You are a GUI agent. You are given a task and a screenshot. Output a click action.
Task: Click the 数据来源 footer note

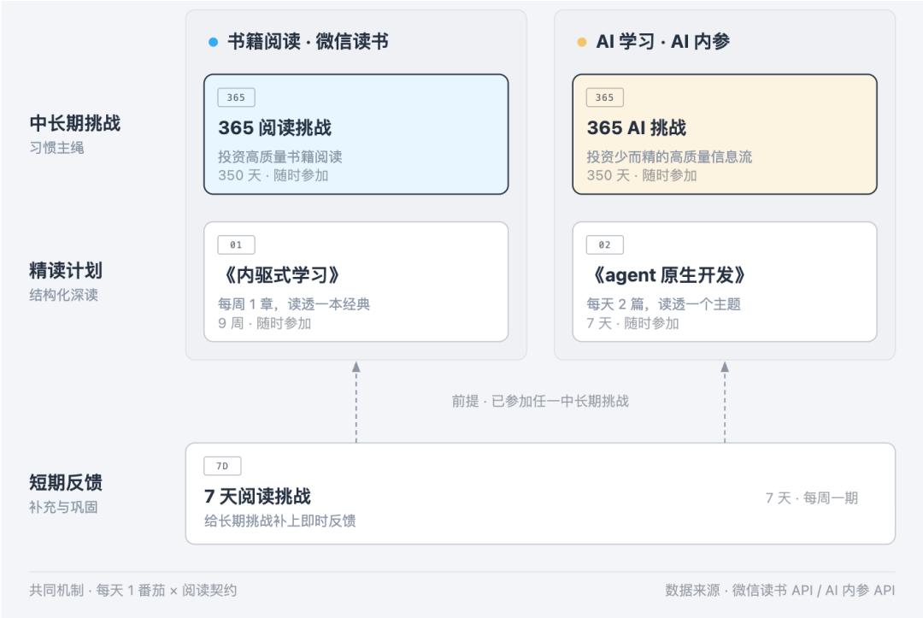click(780, 591)
